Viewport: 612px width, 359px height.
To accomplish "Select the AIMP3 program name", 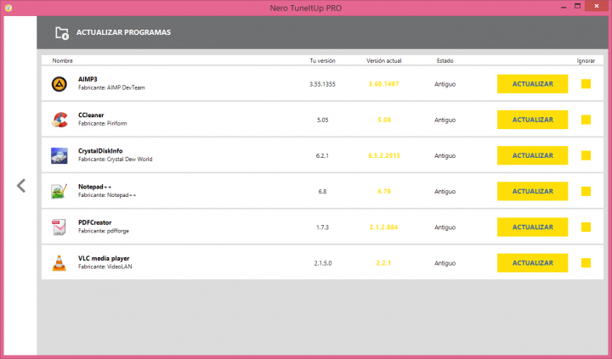I will [88, 80].
